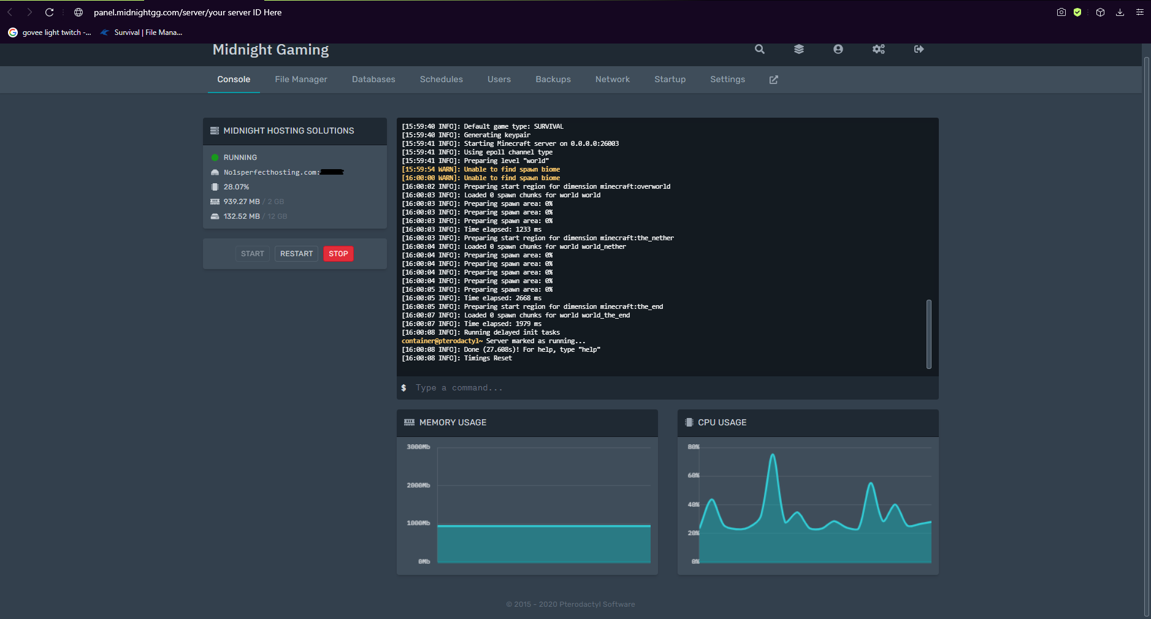This screenshot has height=619, width=1151.
Task: Click the Midnight Gaming title link
Action: pos(270,50)
